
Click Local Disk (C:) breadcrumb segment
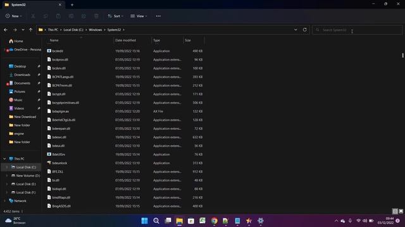[73, 30]
